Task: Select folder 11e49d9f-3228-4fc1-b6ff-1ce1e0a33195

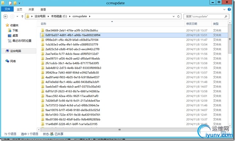Action: coord(72,124)
